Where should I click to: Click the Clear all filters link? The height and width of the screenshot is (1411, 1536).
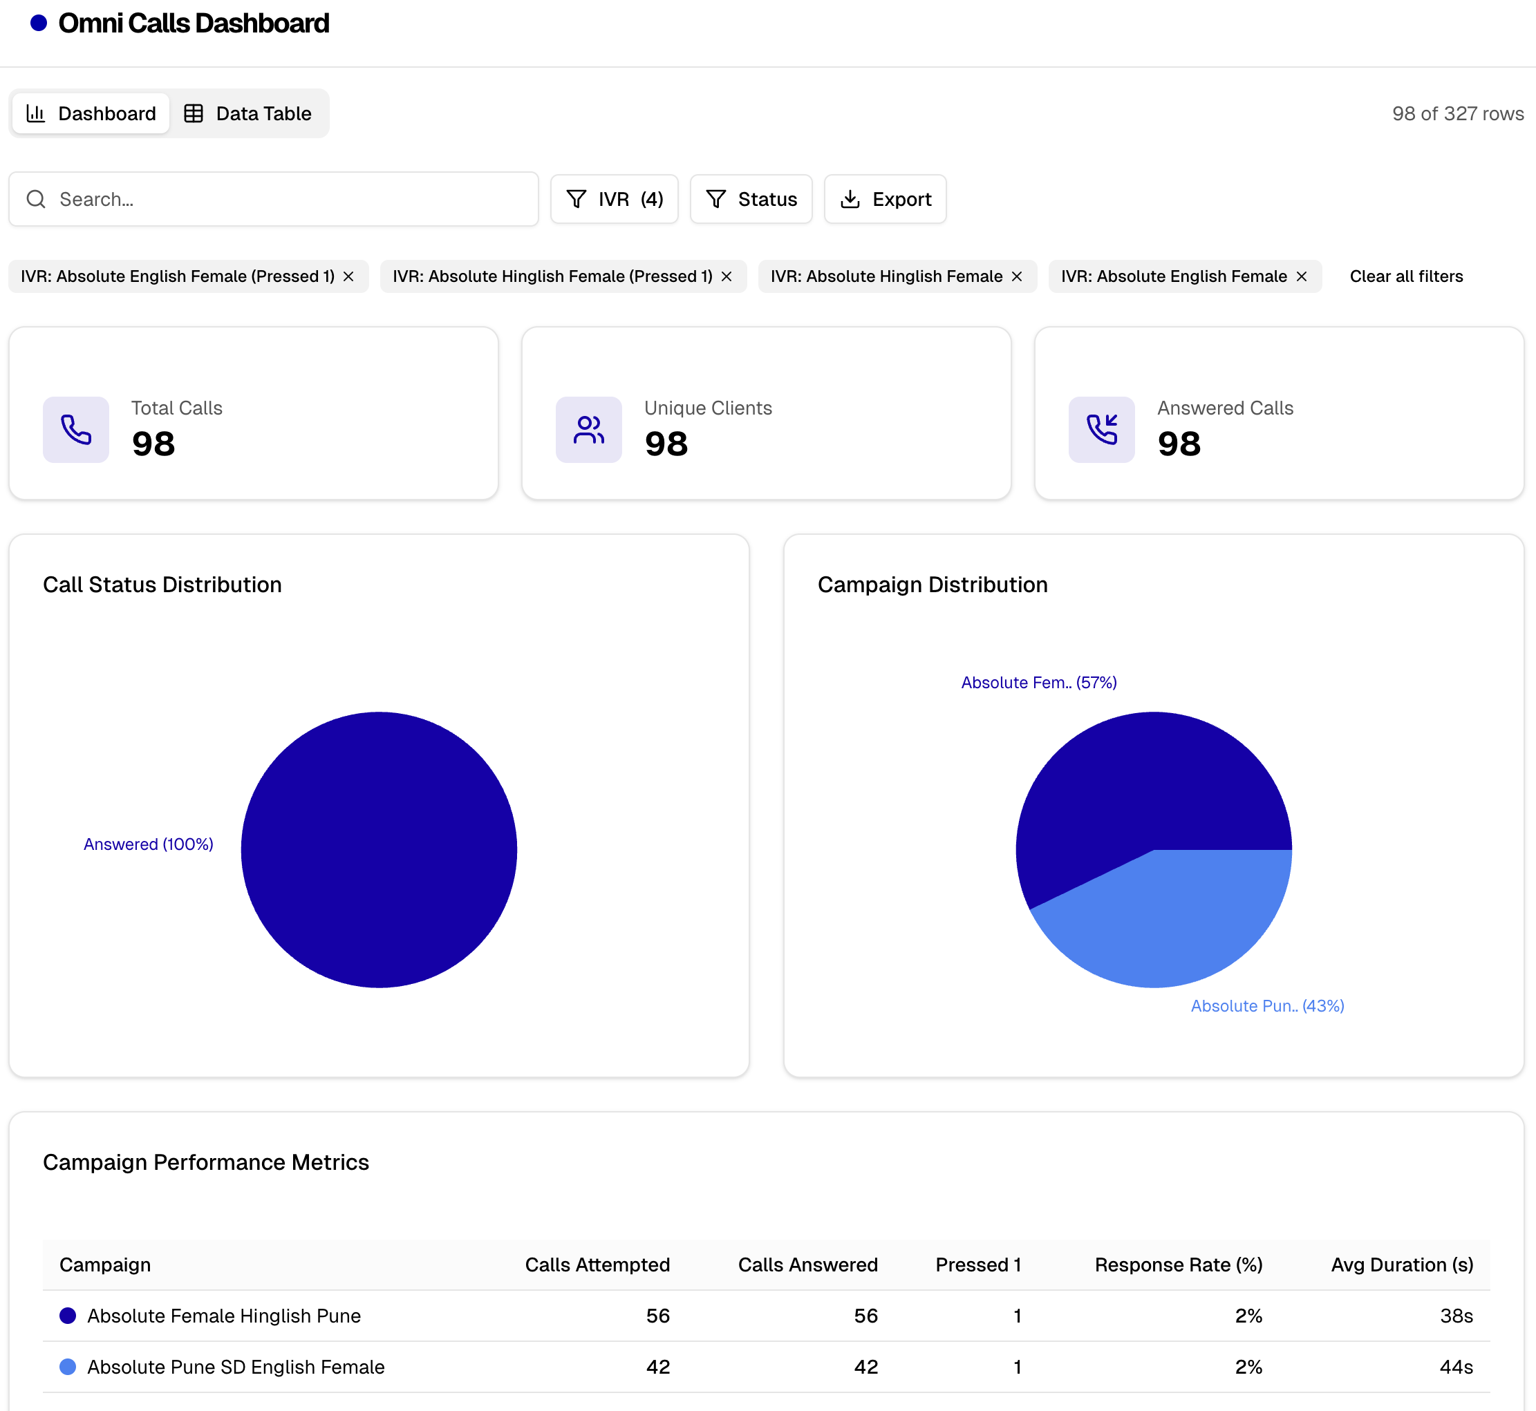(1406, 276)
